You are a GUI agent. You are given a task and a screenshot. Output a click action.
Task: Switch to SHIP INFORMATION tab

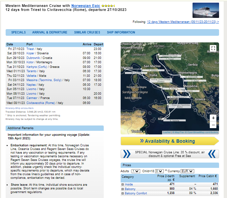[x=121, y=32]
